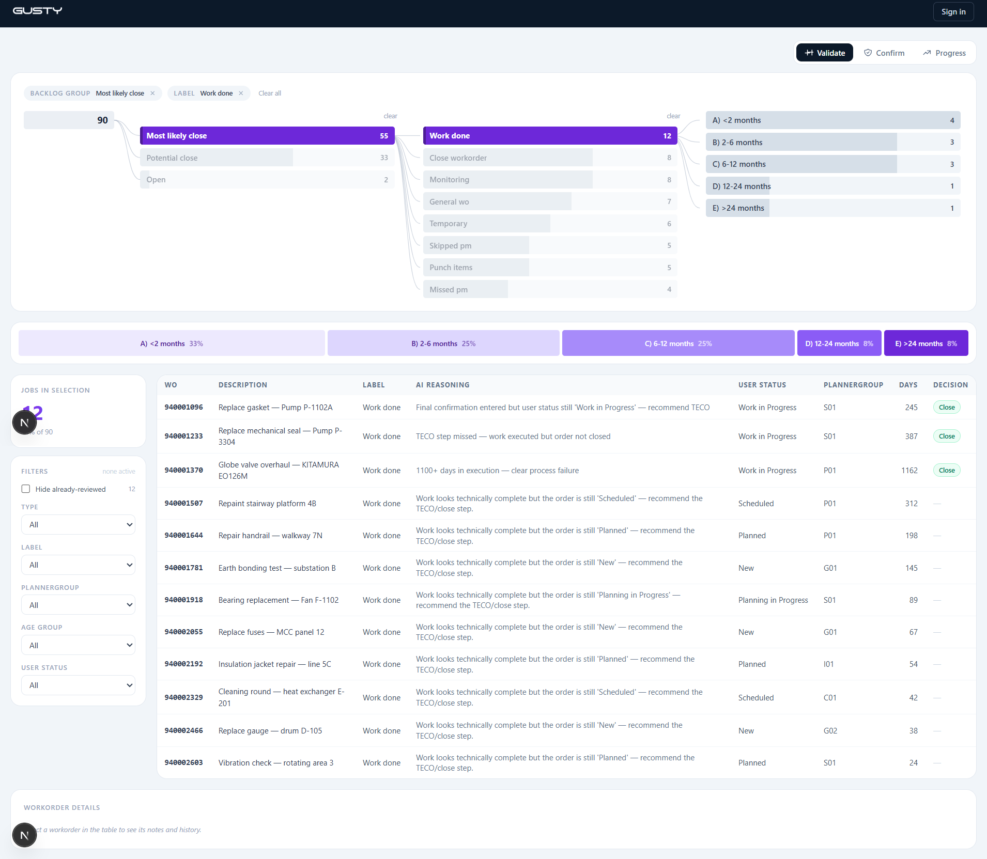This screenshot has height=859, width=987.
Task: Open the Age Group filter dropdown
Action: pos(78,645)
